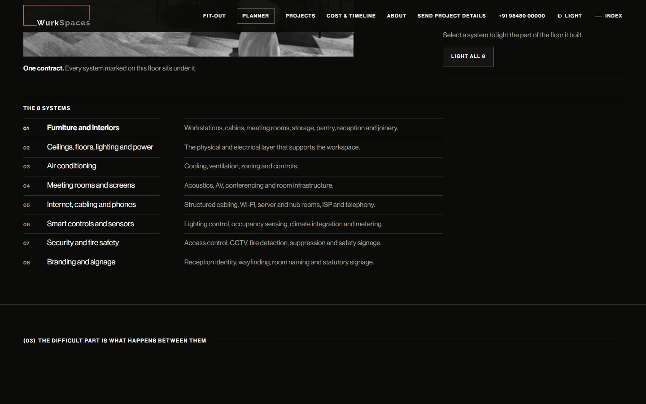Viewport: 646px width, 404px height.
Task: Select Branding and signage system
Action: (x=92, y=262)
